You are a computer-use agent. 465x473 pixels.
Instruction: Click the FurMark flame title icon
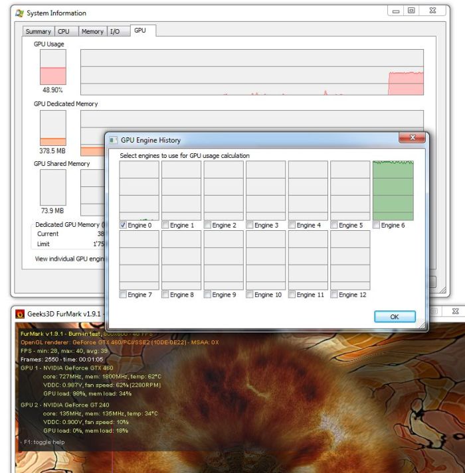click(20, 314)
